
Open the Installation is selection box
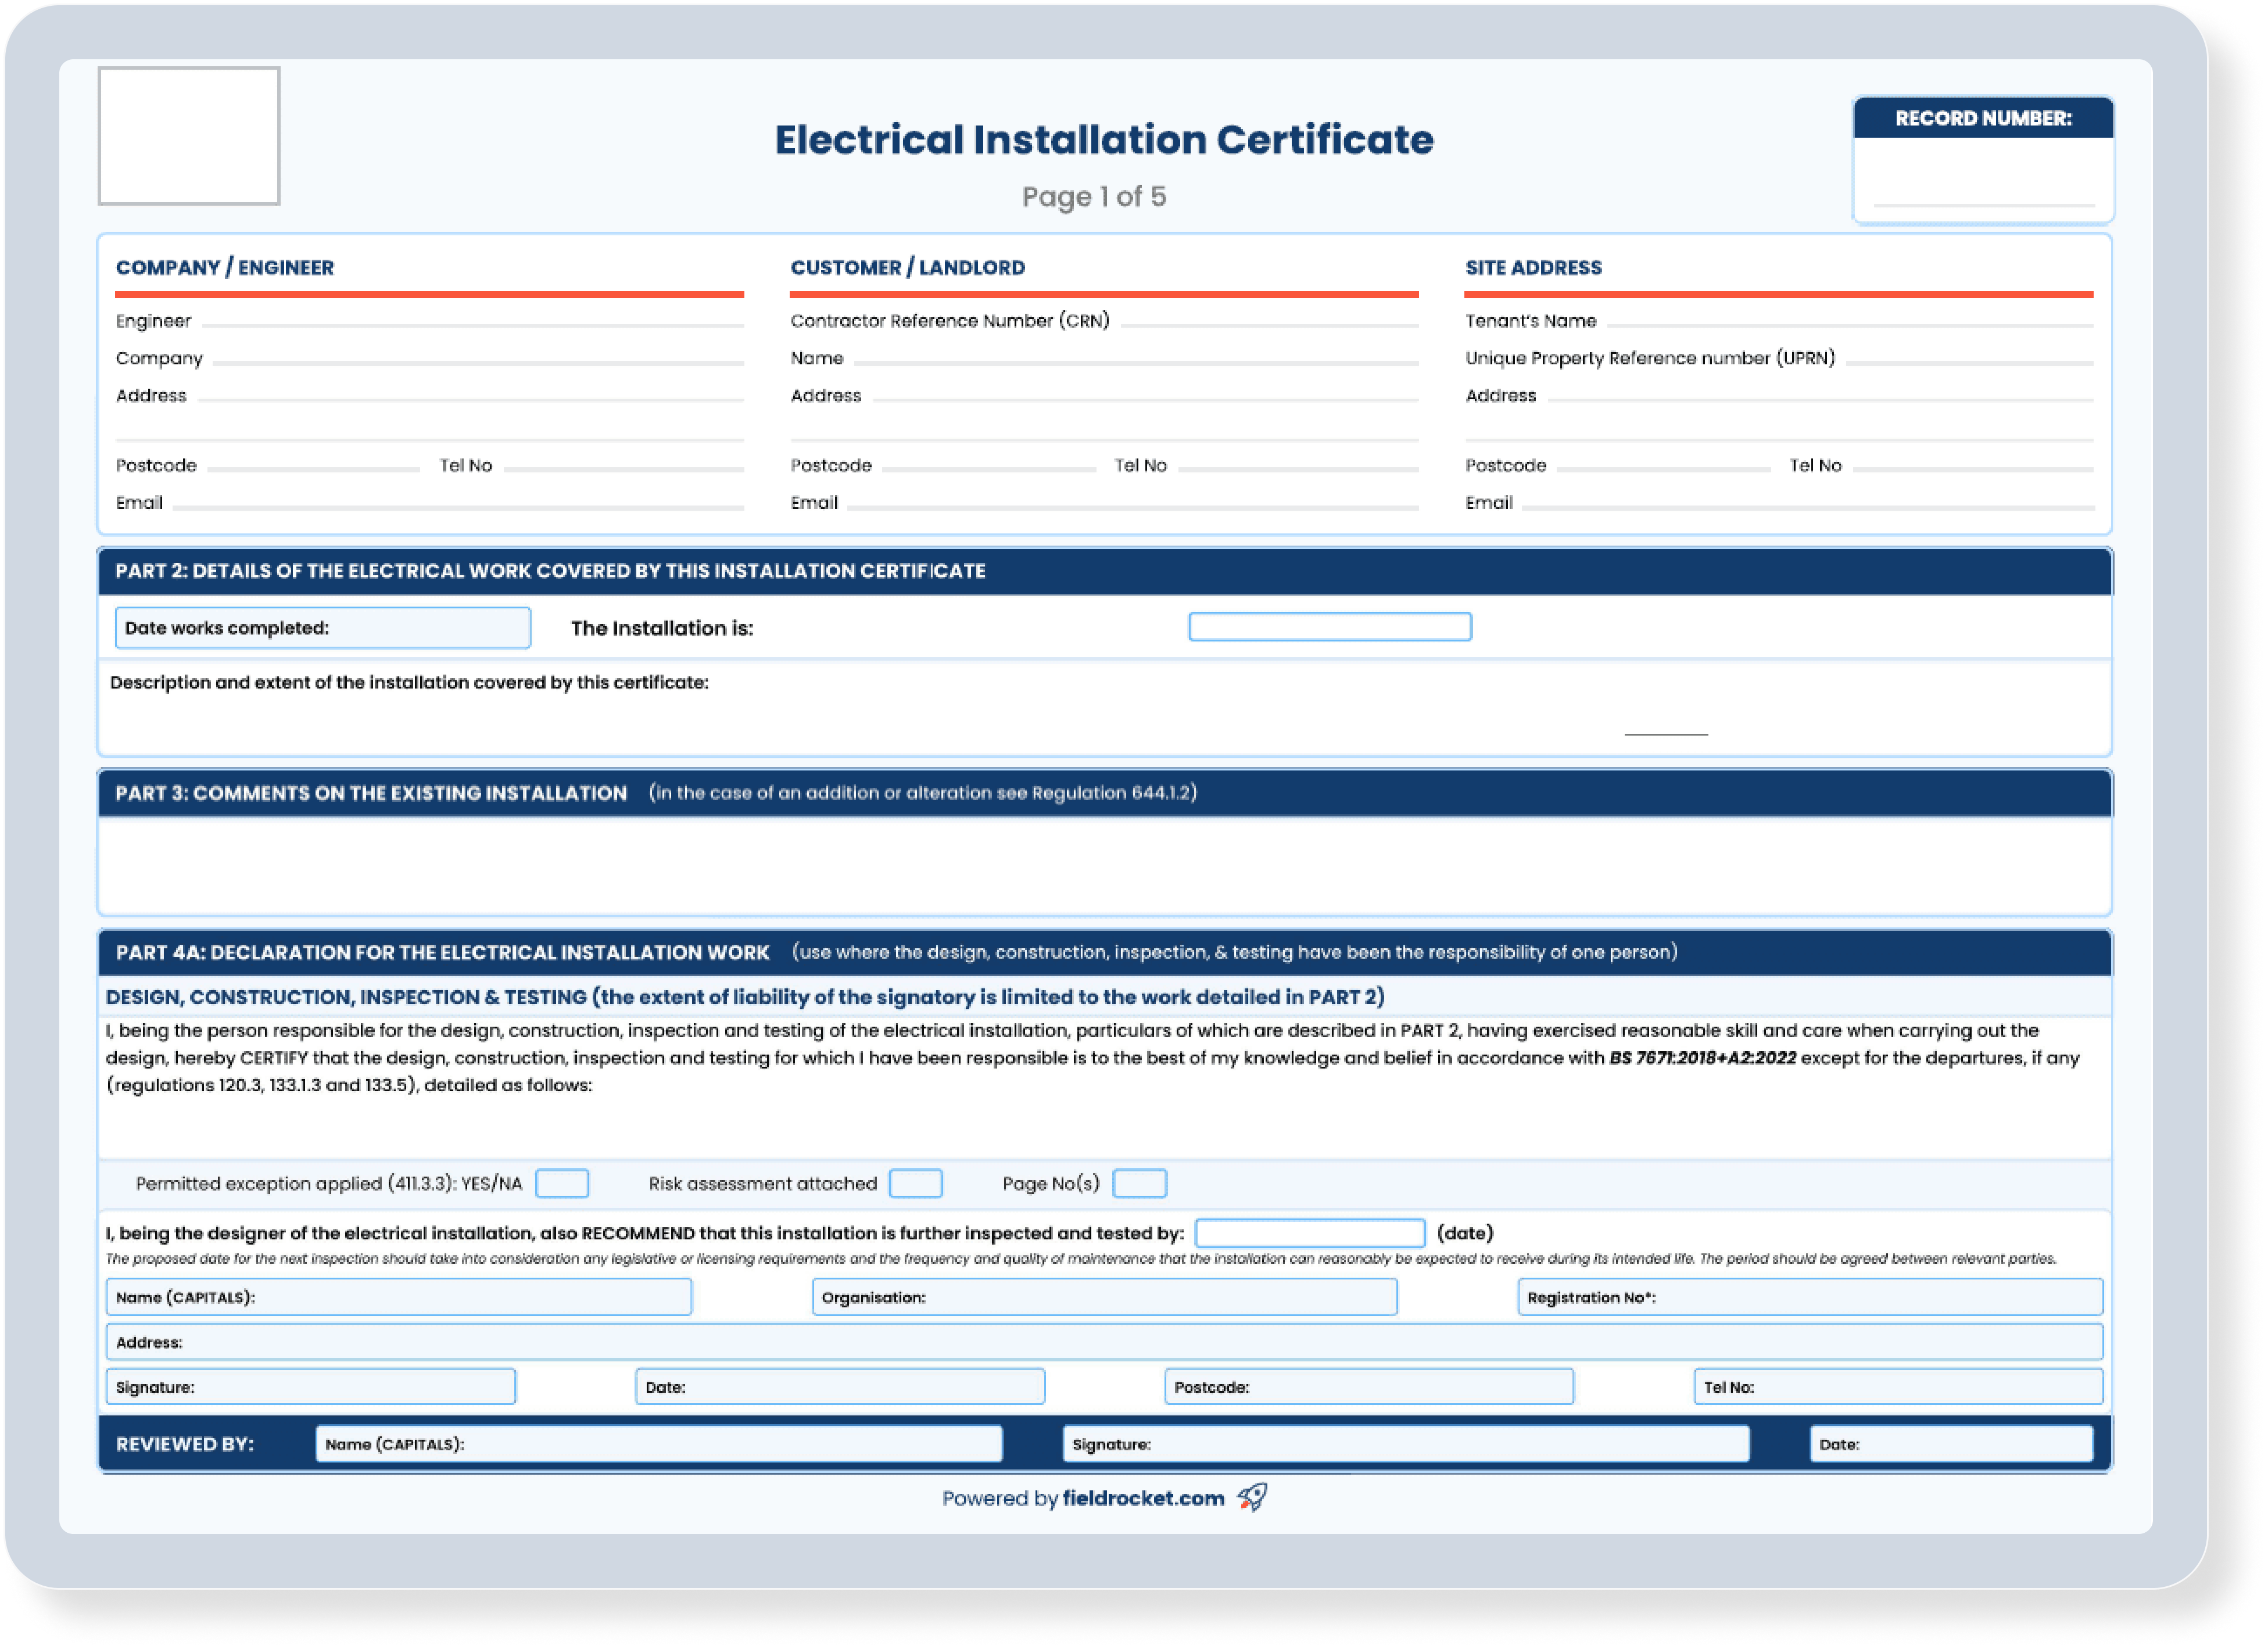(x=1329, y=627)
